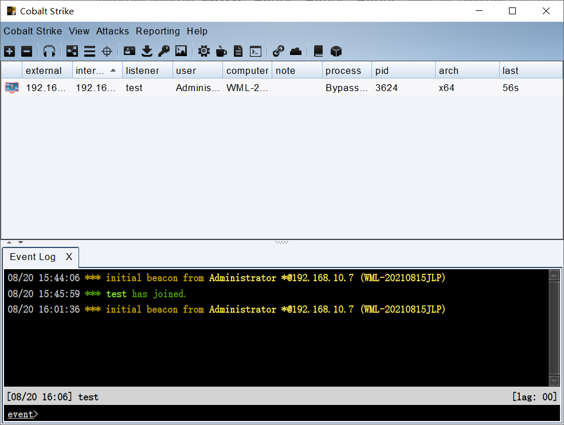This screenshot has height=425, width=564.
Task: Click the 15:45:59 test has joined line
Action: pyautogui.click(x=97, y=294)
